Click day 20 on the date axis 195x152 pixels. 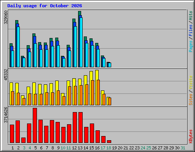click(x=120, y=148)
